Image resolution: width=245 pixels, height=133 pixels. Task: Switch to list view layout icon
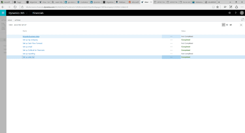pos(223,25)
